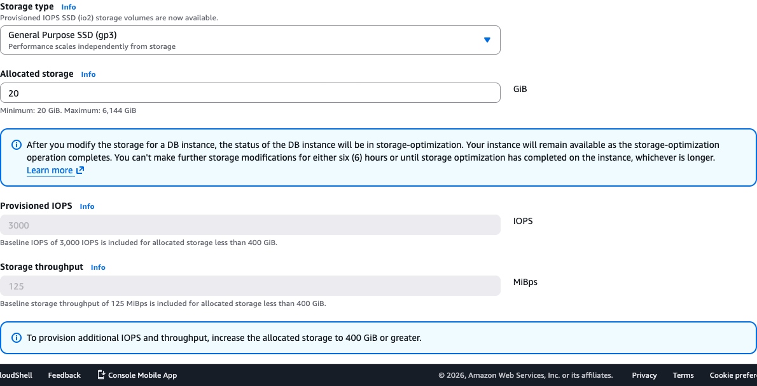Image resolution: width=757 pixels, height=386 pixels.
Task: Open the Console Mobile App link text
Action: click(x=142, y=375)
